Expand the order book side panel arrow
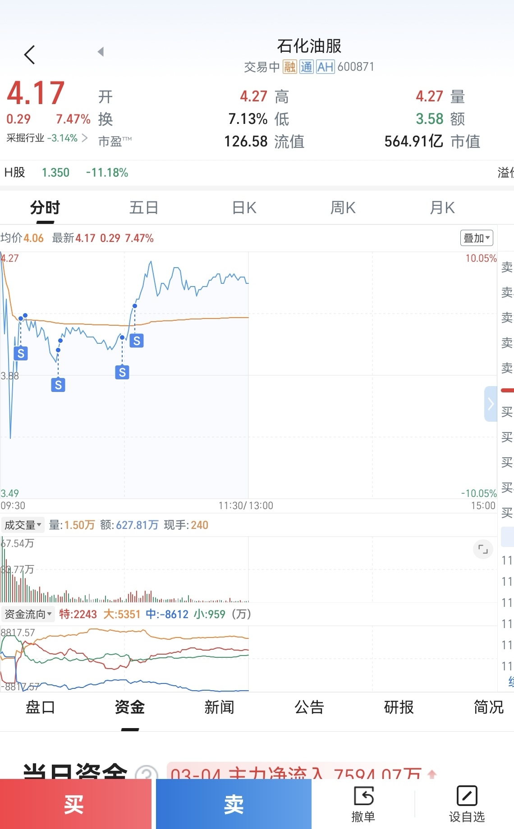The width and height of the screenshot is (514, 829). click(x=491, y=404)
